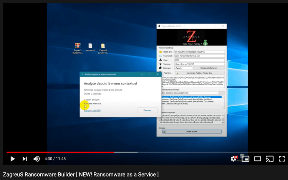Seek on the red video progress bar
This screenshot has height=180, width=288.
coord(58,152)
